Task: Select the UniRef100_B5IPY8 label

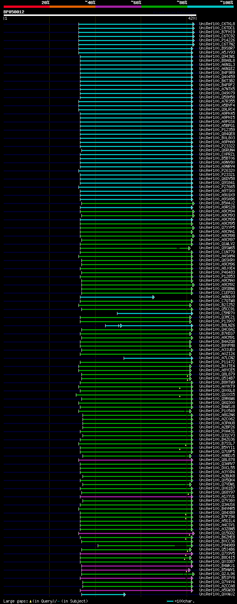Action: tap(217, 578)
